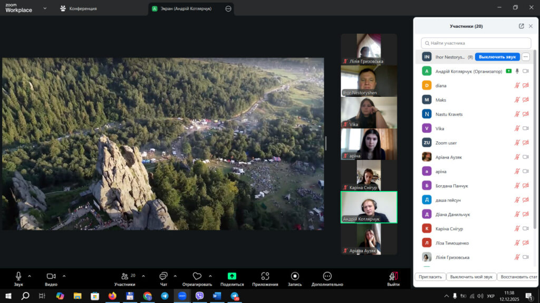
Task: Start recording with the Запись icon
Action: (x=295, y=276)
